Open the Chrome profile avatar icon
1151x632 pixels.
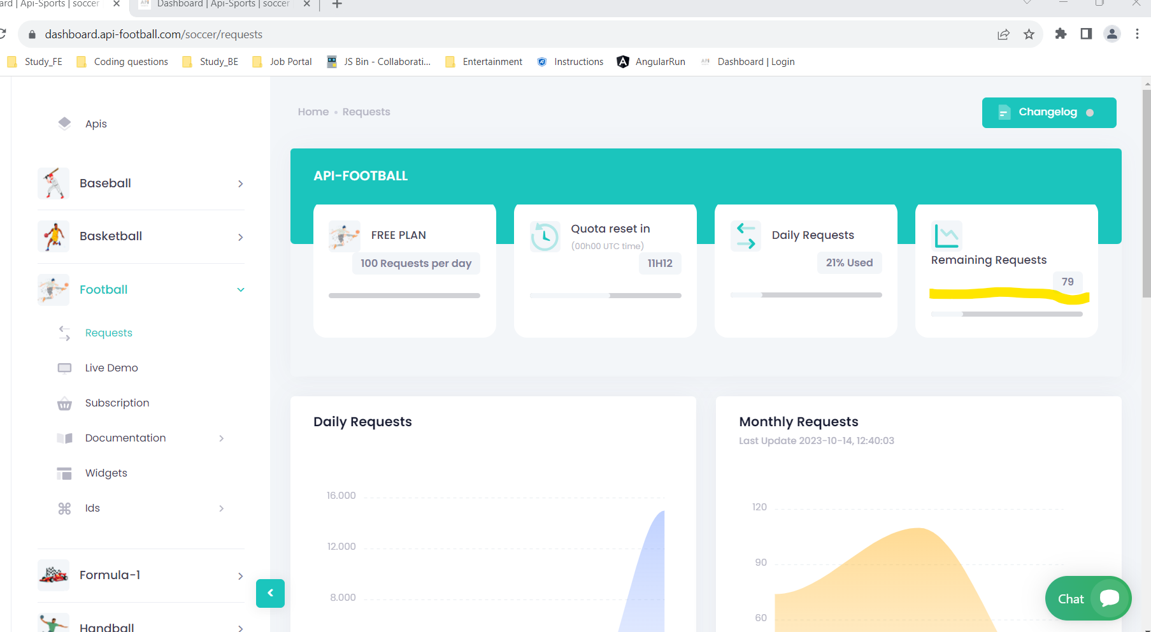(1112, 34)
